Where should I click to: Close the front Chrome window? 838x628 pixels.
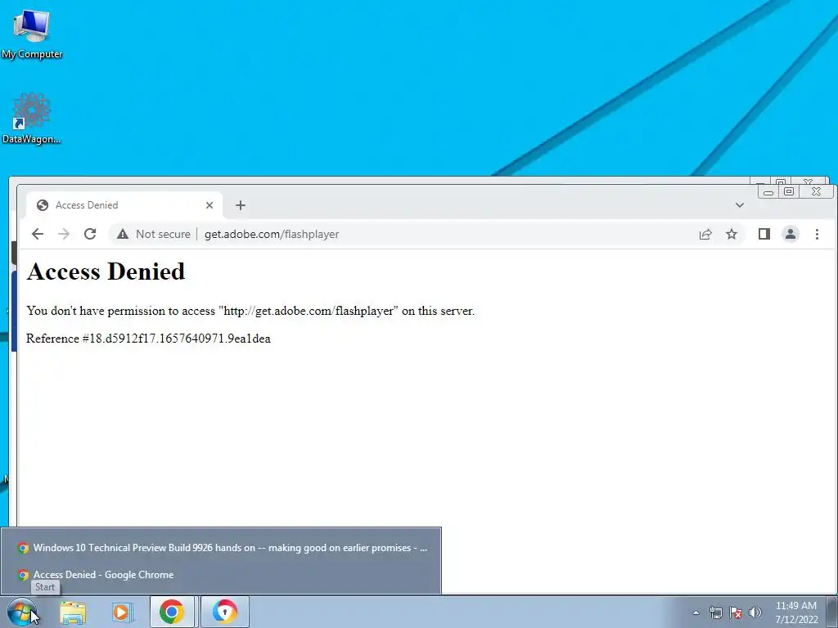pos(816,191)
